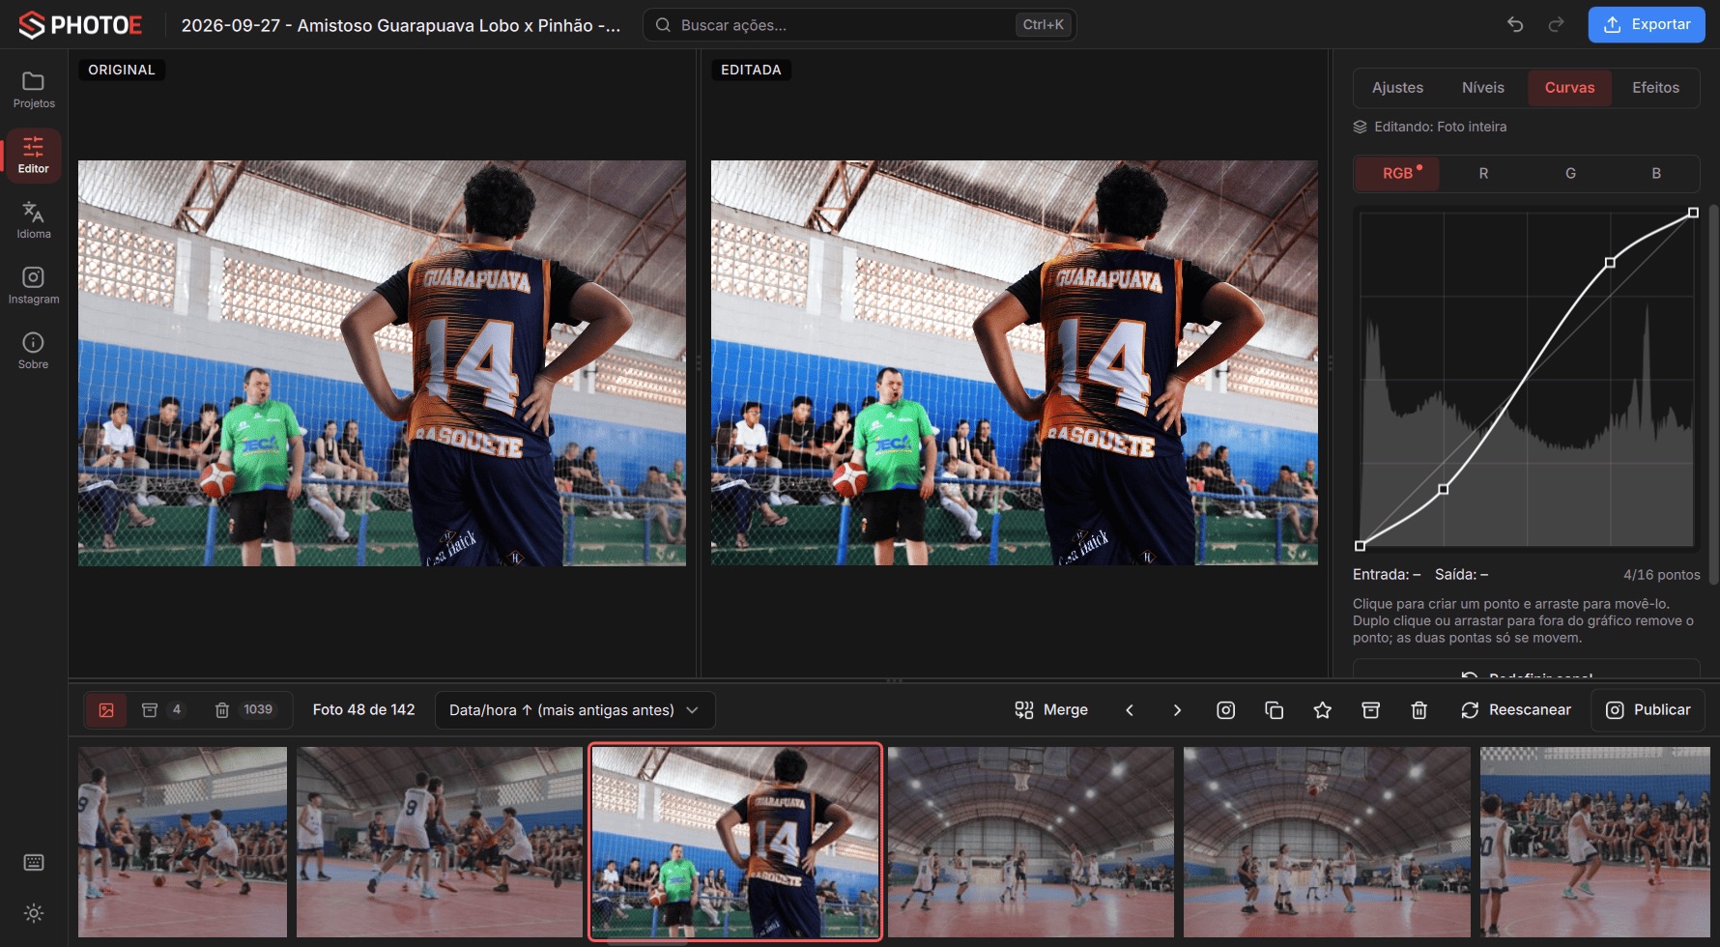Viewport: 1720px width, 947px height.
Task: Switch to the Curvas tab
Action: [1569, 88]
